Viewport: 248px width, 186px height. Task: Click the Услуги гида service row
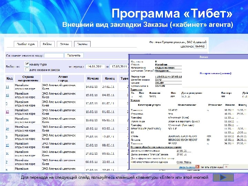click(188, 122)
